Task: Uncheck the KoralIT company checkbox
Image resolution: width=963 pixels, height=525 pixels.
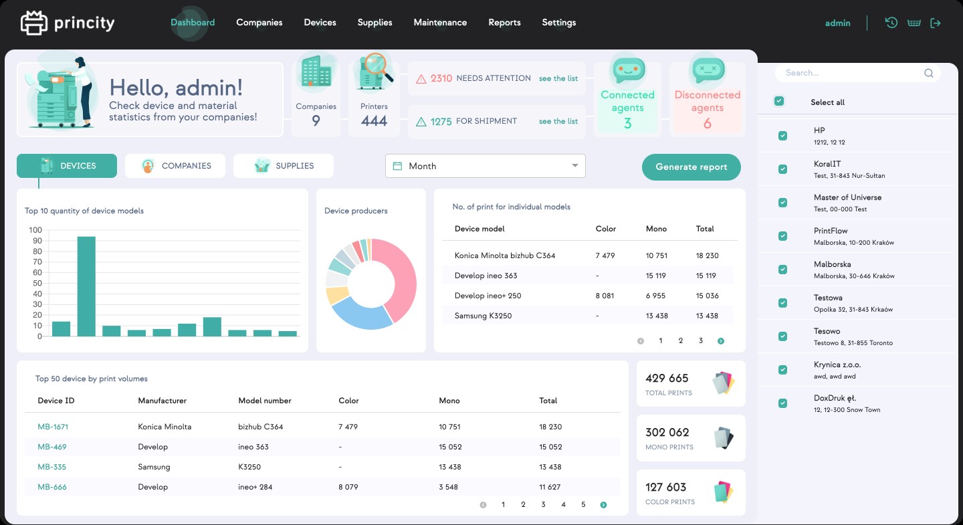Action: 782,169
